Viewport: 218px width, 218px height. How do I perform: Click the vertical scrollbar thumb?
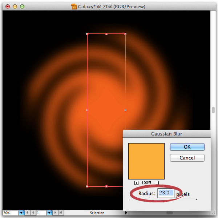point(213,110)
